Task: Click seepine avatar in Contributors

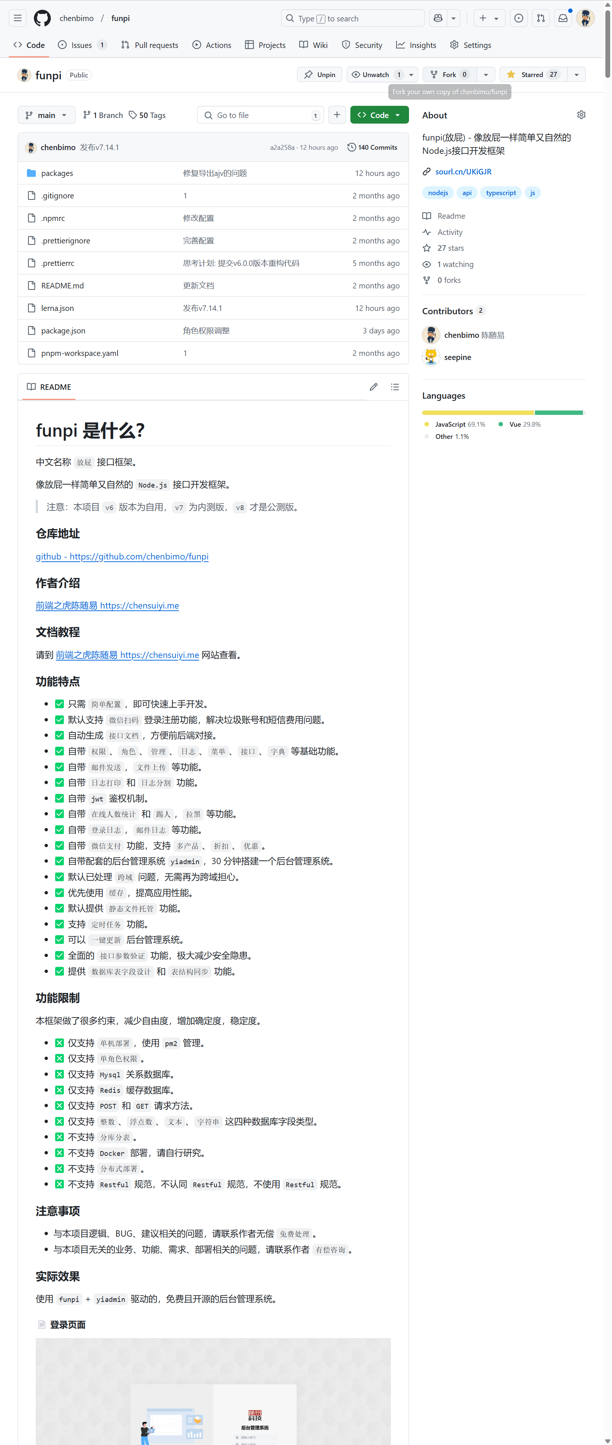Action: coord(431,357)
